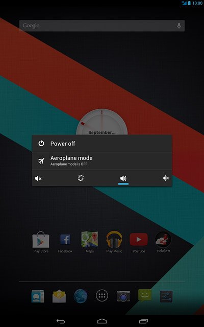Open the Email envelope app in dock
The image size is (204, 327).
click(x=59, y=296)
